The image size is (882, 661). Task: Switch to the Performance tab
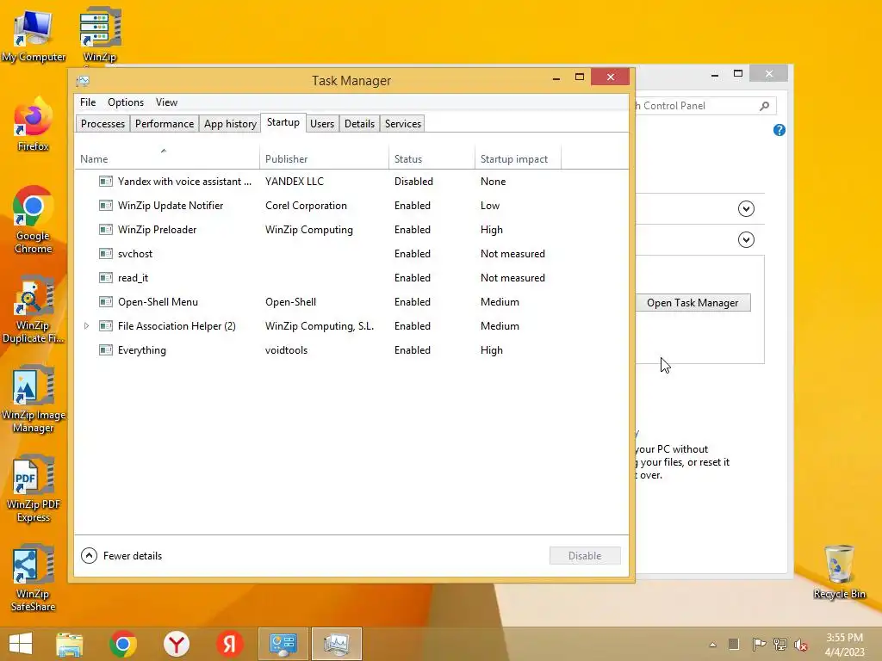click(x=165, y=124)
